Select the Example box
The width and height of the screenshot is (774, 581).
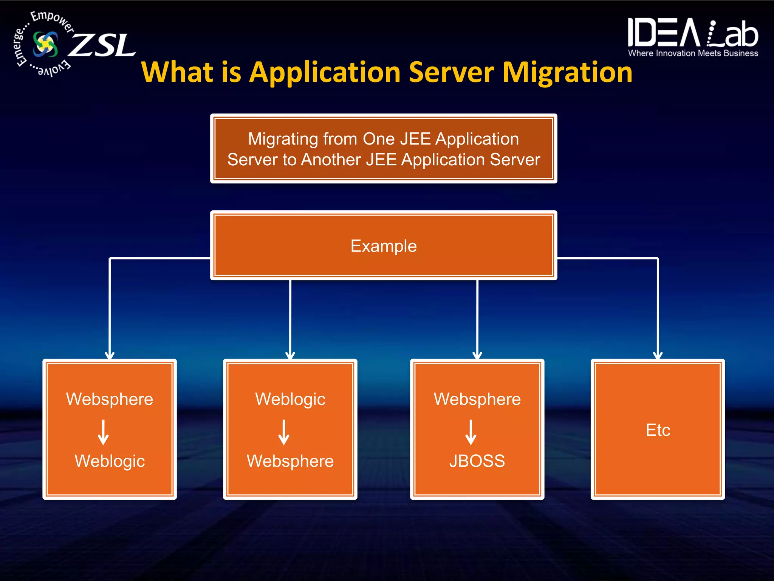coord(384,245)
